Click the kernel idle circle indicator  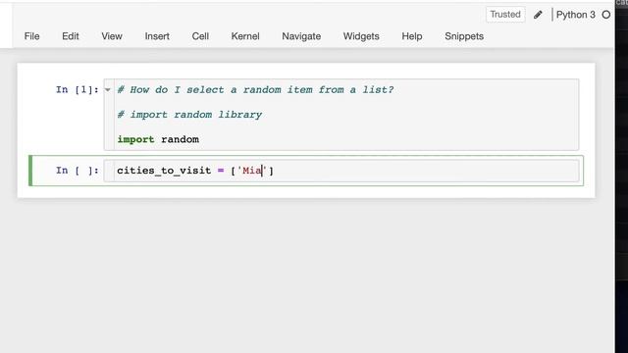(x=606, y=15)
